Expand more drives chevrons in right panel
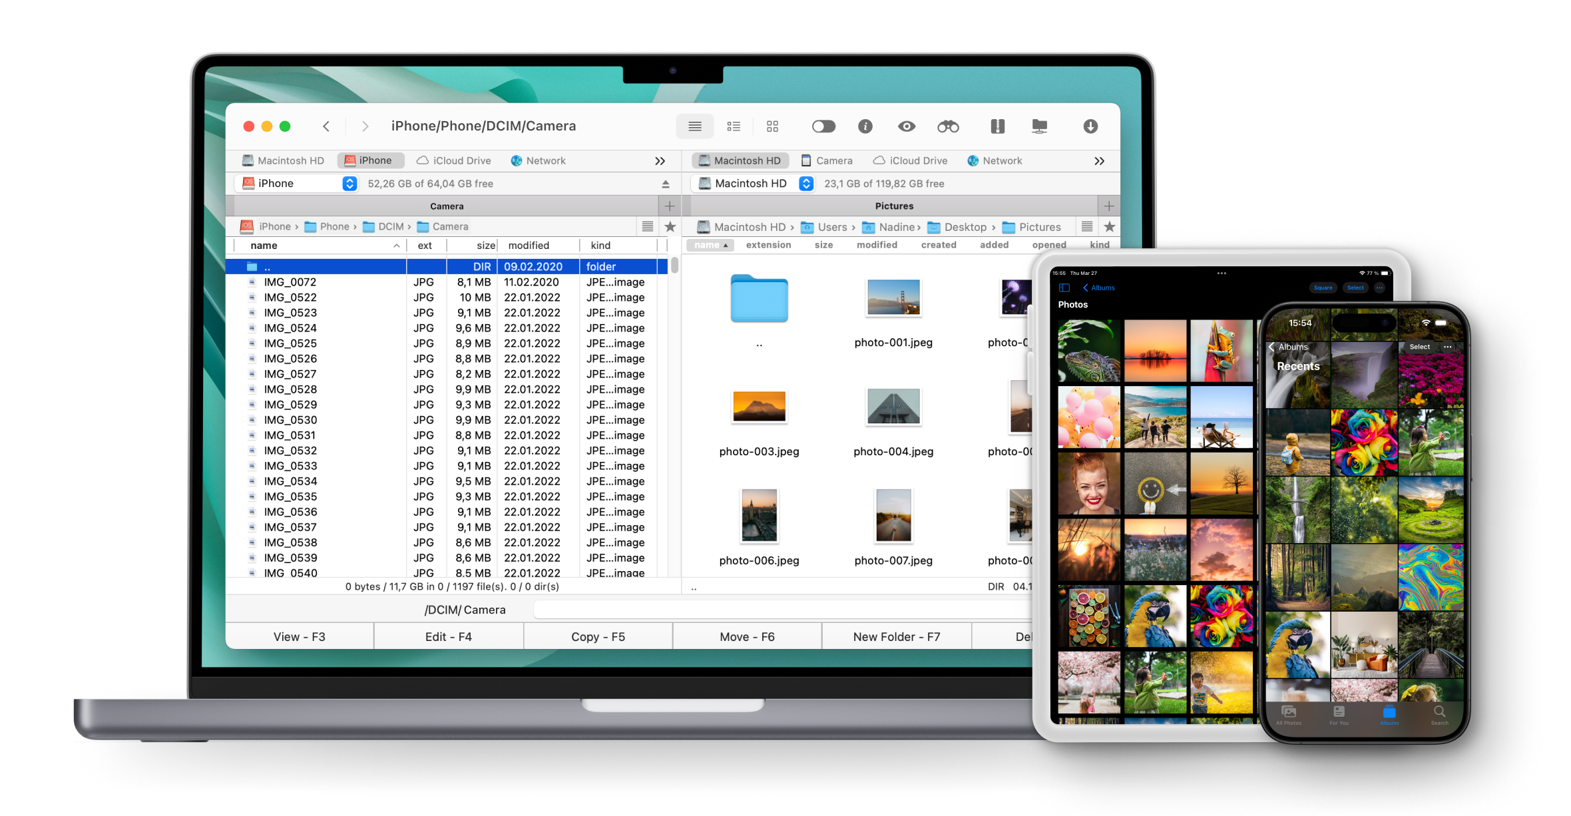Viewport: 1571px width, 816px height. point(1099,161)
